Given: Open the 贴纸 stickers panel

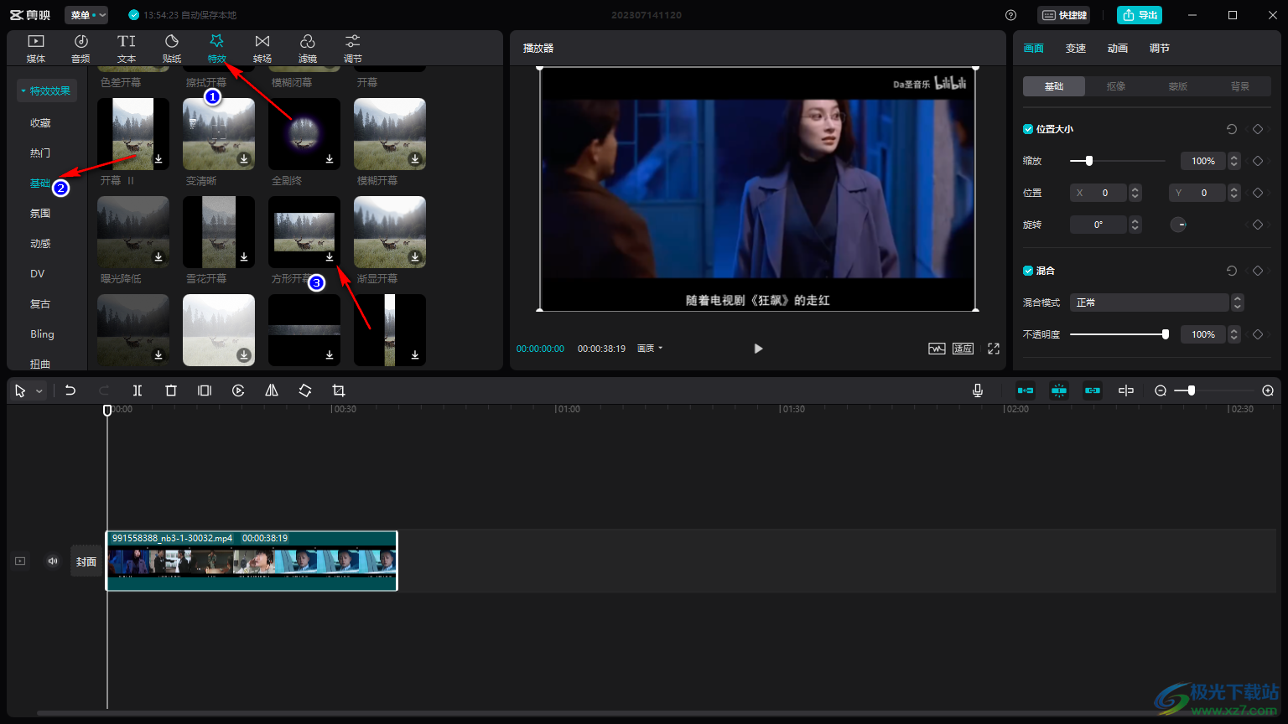Looking at the screenshot, I should [172, 49].
